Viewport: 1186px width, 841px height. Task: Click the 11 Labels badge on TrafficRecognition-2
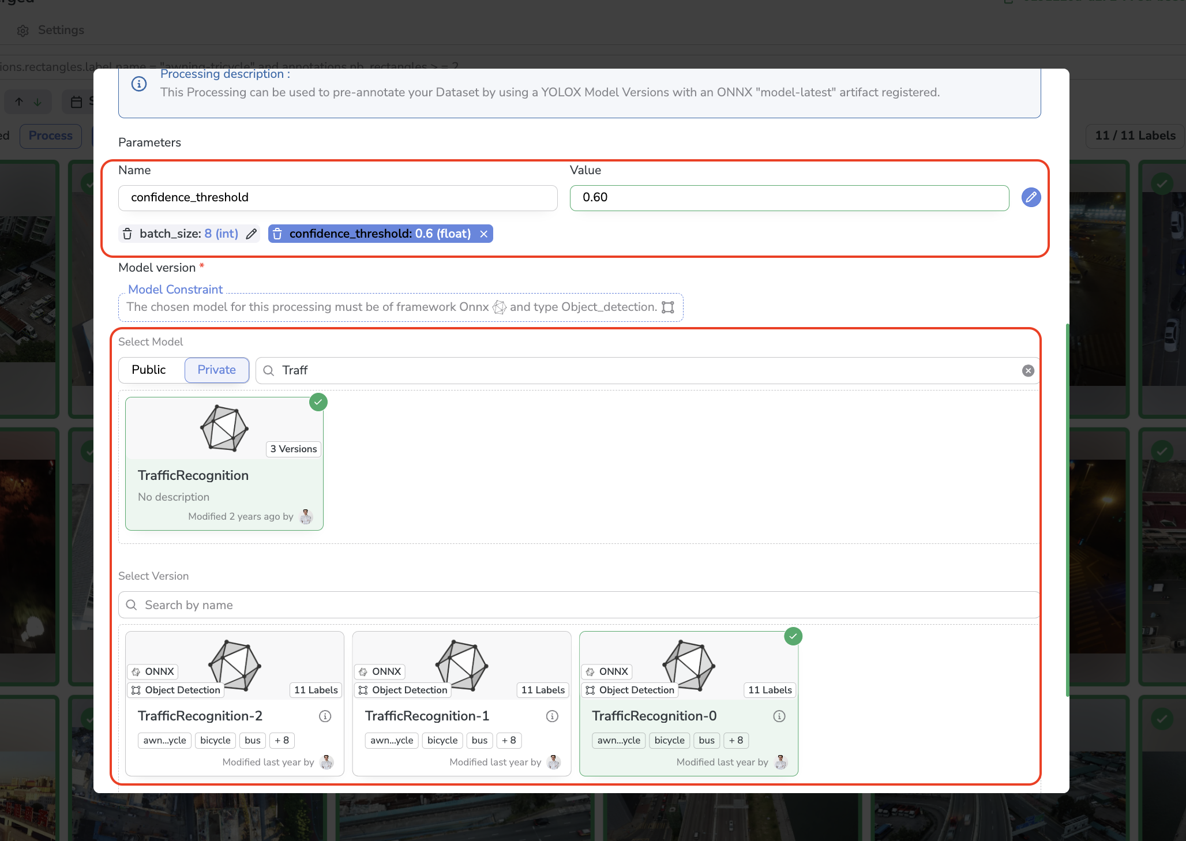tap(316, 690)
